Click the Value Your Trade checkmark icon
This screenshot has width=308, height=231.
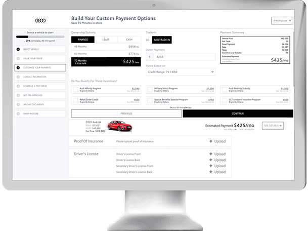tap(18, 58)
